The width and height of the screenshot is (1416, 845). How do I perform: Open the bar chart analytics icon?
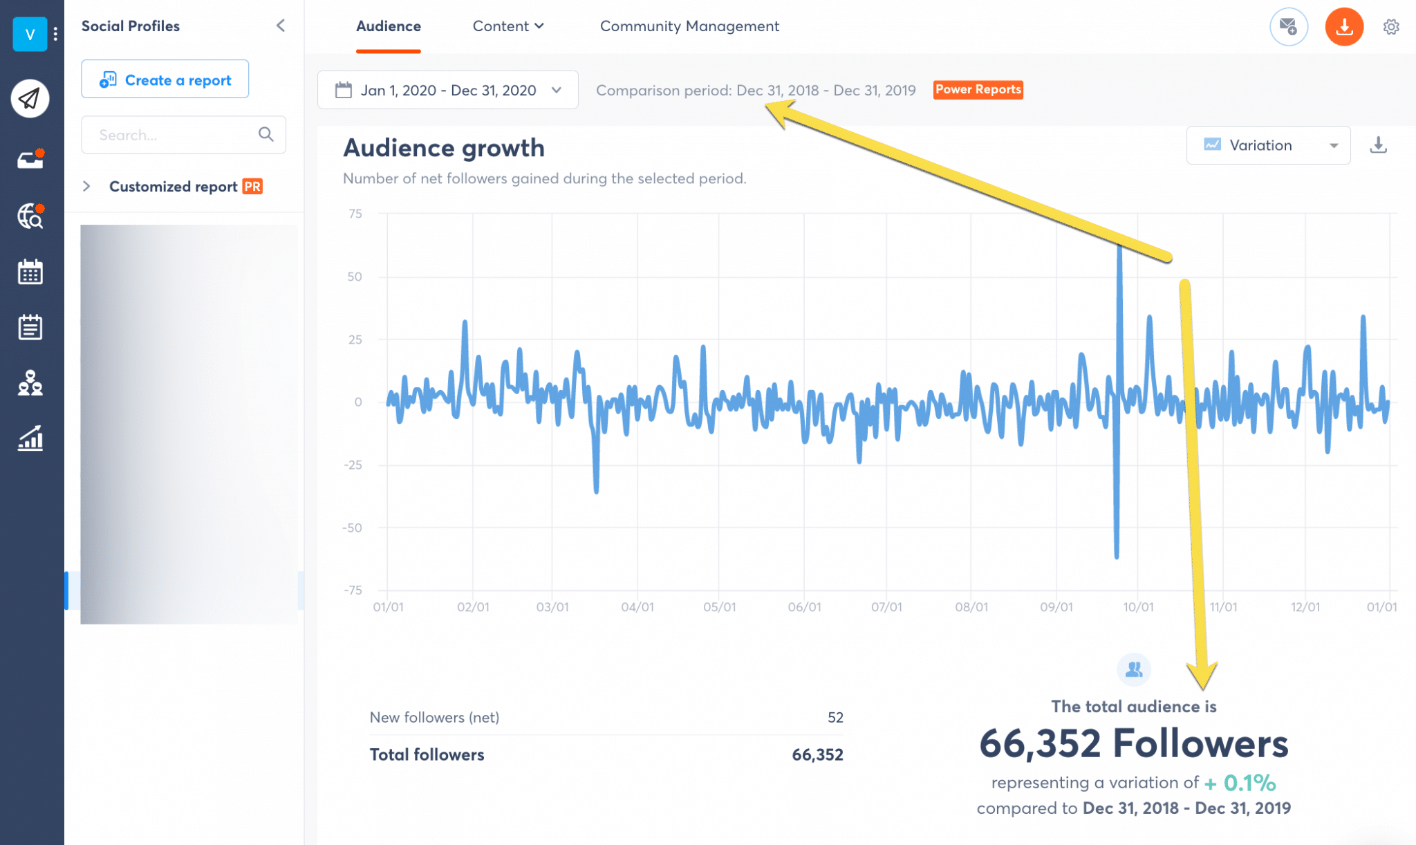click(30, 438)
